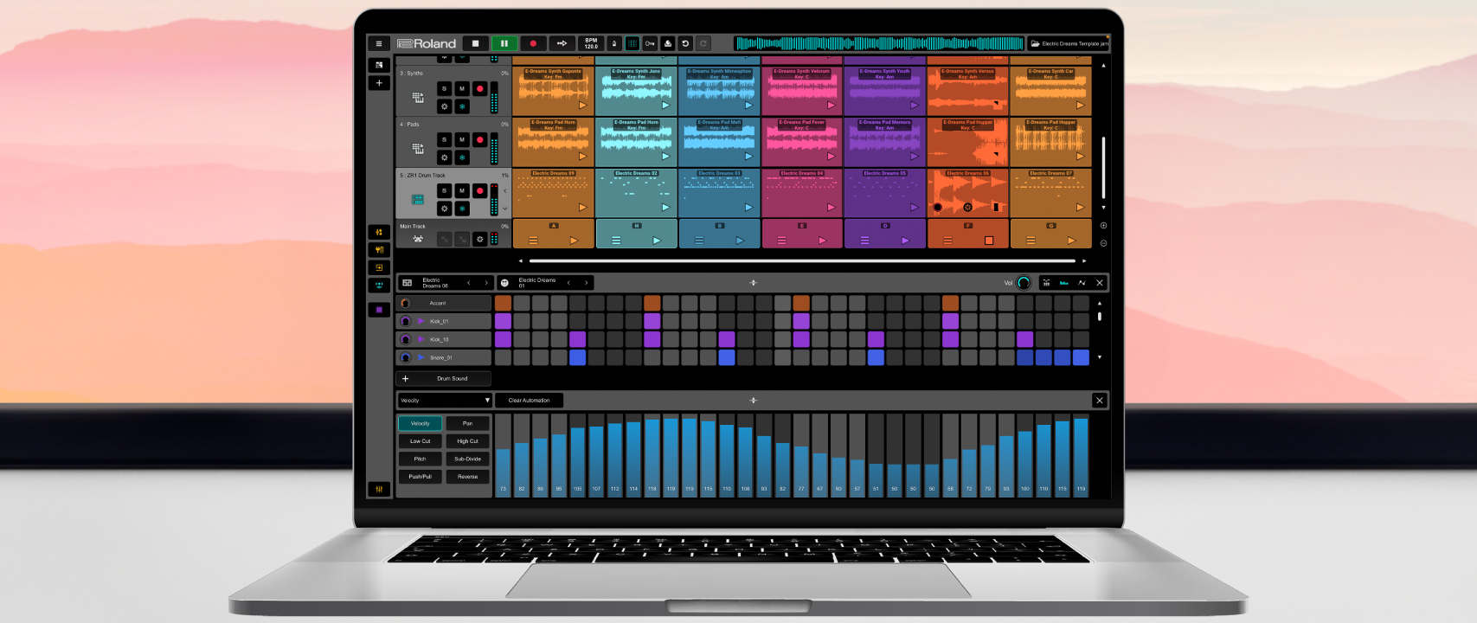This screenshot has width=1477, height=623.
Task: Toggle the first Accent step
Action: 503,303
